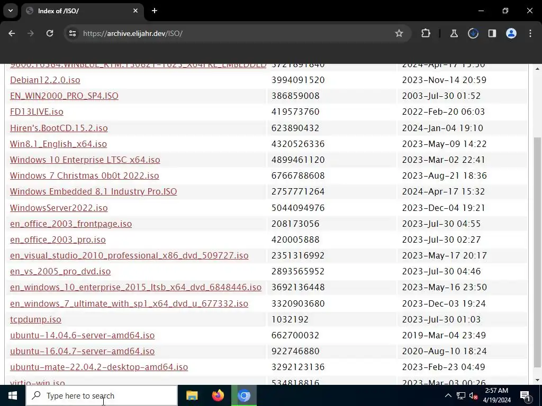The image size is (542, 406).
Task: Open ubuntu-16.04.7-server-amd64.iso link
Action: (82, 351)
